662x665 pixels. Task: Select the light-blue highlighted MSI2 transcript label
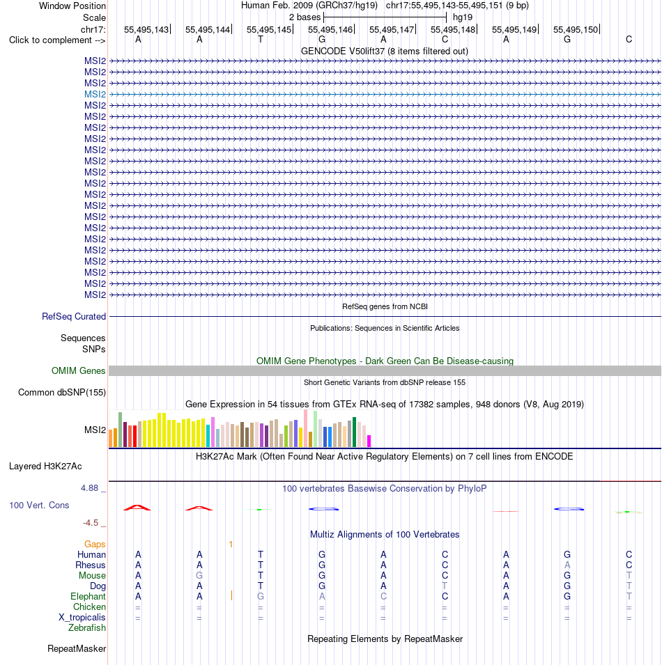click(95, 94)
